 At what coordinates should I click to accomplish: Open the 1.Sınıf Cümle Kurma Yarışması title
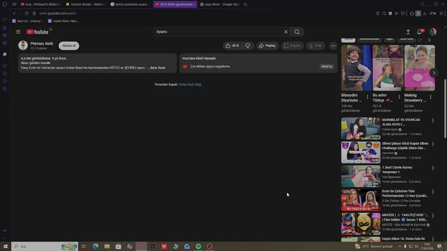(397, 169)
